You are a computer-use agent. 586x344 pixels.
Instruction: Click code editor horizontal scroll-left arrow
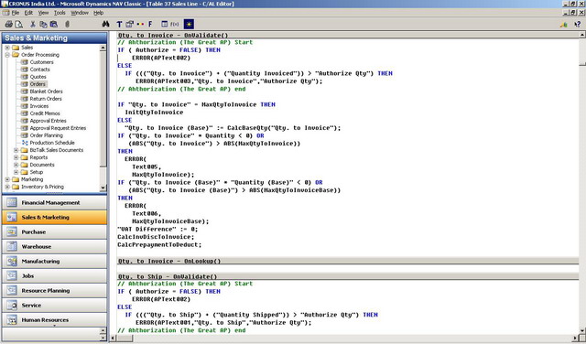point(114,339)
